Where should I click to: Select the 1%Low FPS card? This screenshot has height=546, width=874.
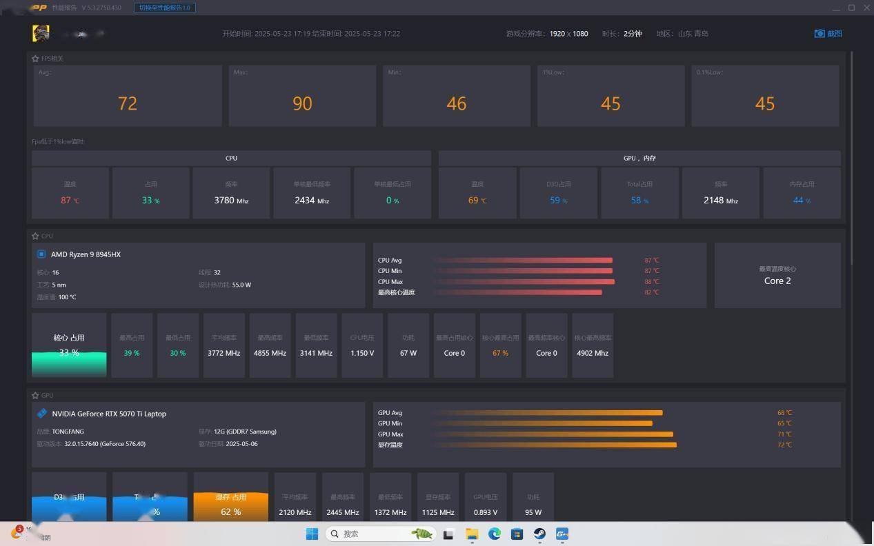pyautogui.click(x=610, y=96)
